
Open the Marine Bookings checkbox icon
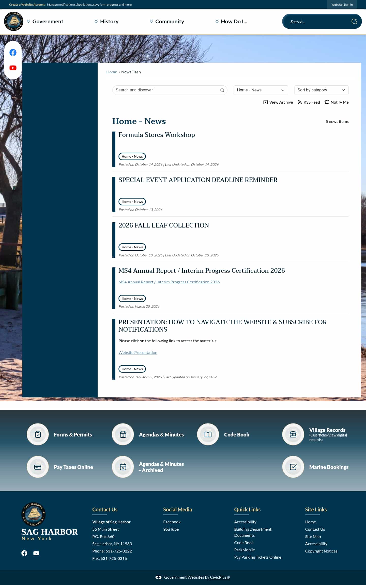pos(293,467)
